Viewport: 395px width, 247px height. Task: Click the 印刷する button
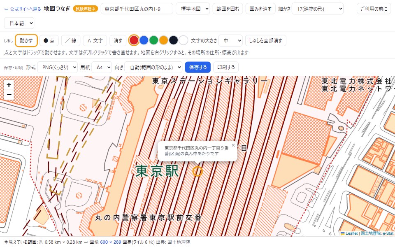pyautogui.click(x=226, y=67)
